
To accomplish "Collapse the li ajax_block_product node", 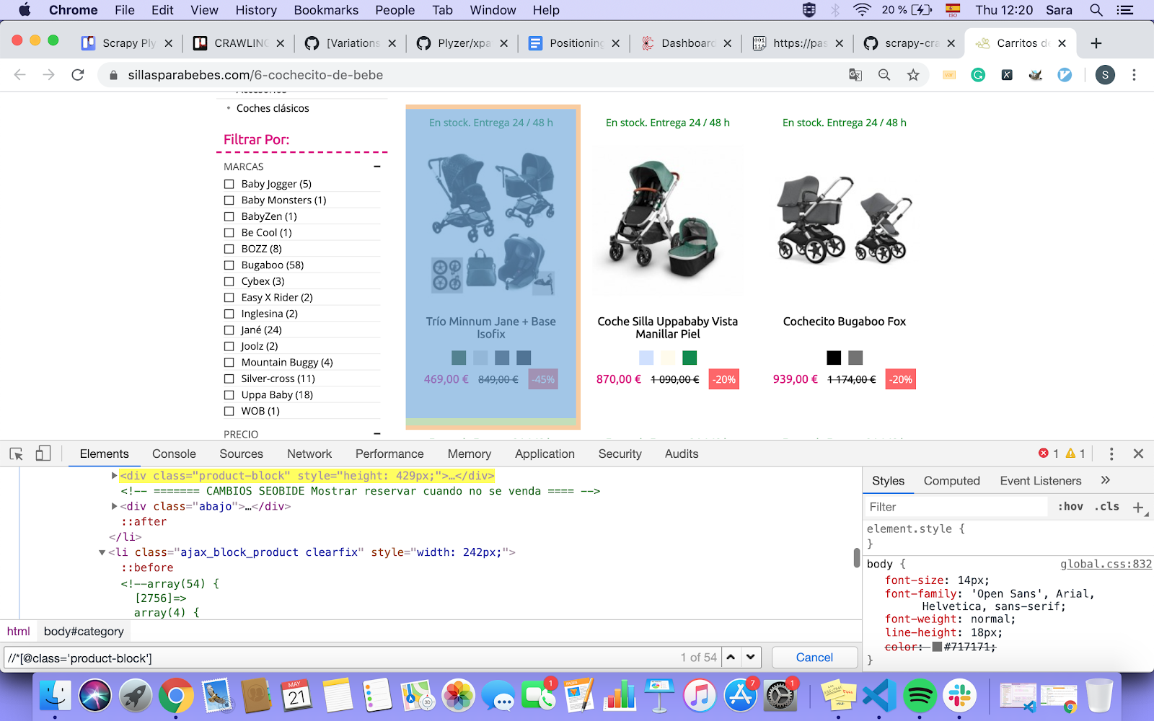I will tap(102, 552).
